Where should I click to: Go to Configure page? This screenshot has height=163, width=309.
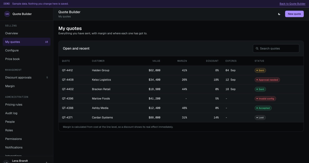(x=26, y=50)
